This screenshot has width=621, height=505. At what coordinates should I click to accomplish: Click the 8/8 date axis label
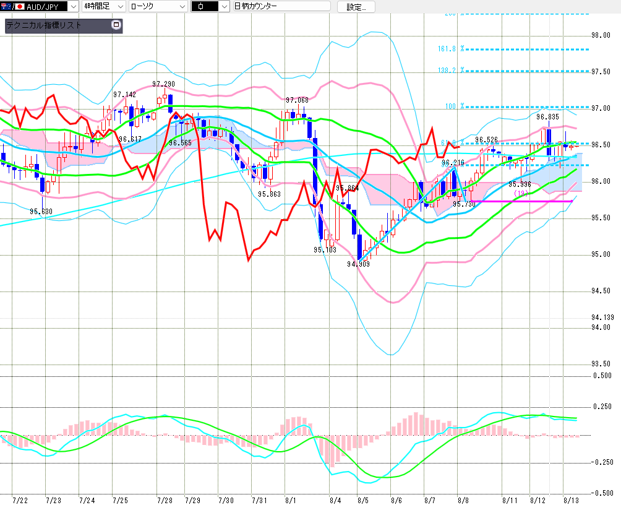coord(463,500)
